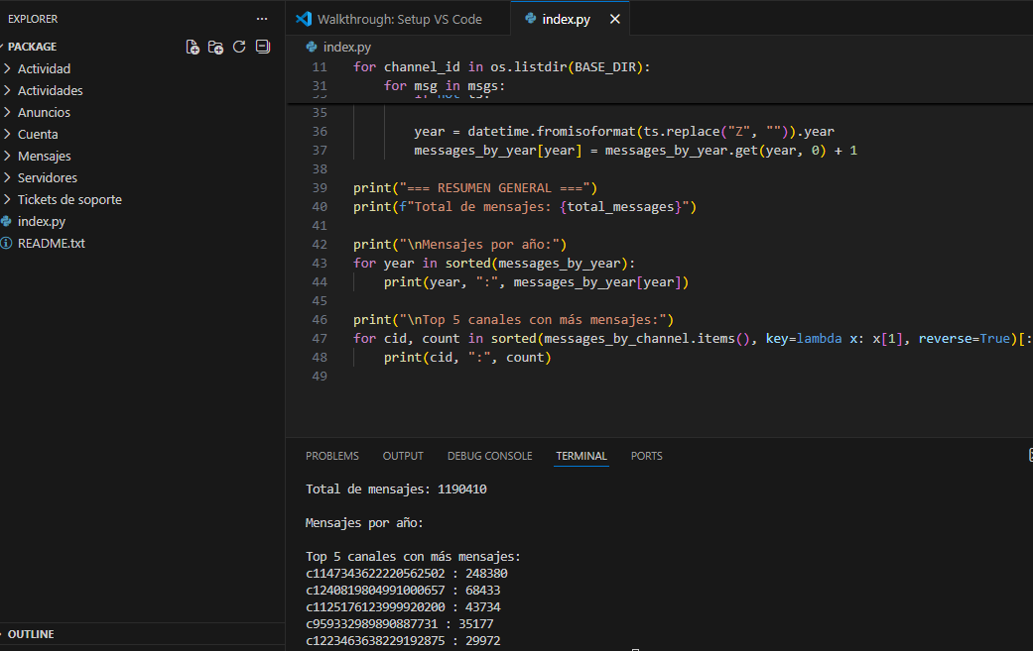Click line number 39 in the editor

click(x=320, y=187)
